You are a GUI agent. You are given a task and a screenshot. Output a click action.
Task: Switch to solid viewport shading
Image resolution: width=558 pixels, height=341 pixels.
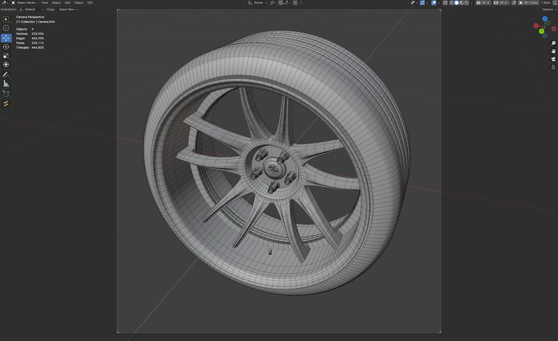click(x=457, y=3)
